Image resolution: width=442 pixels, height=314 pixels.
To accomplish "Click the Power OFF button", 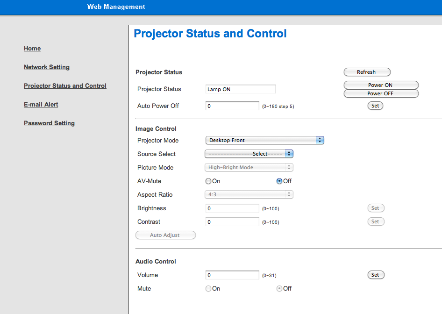I will click(x=381, y=93).
